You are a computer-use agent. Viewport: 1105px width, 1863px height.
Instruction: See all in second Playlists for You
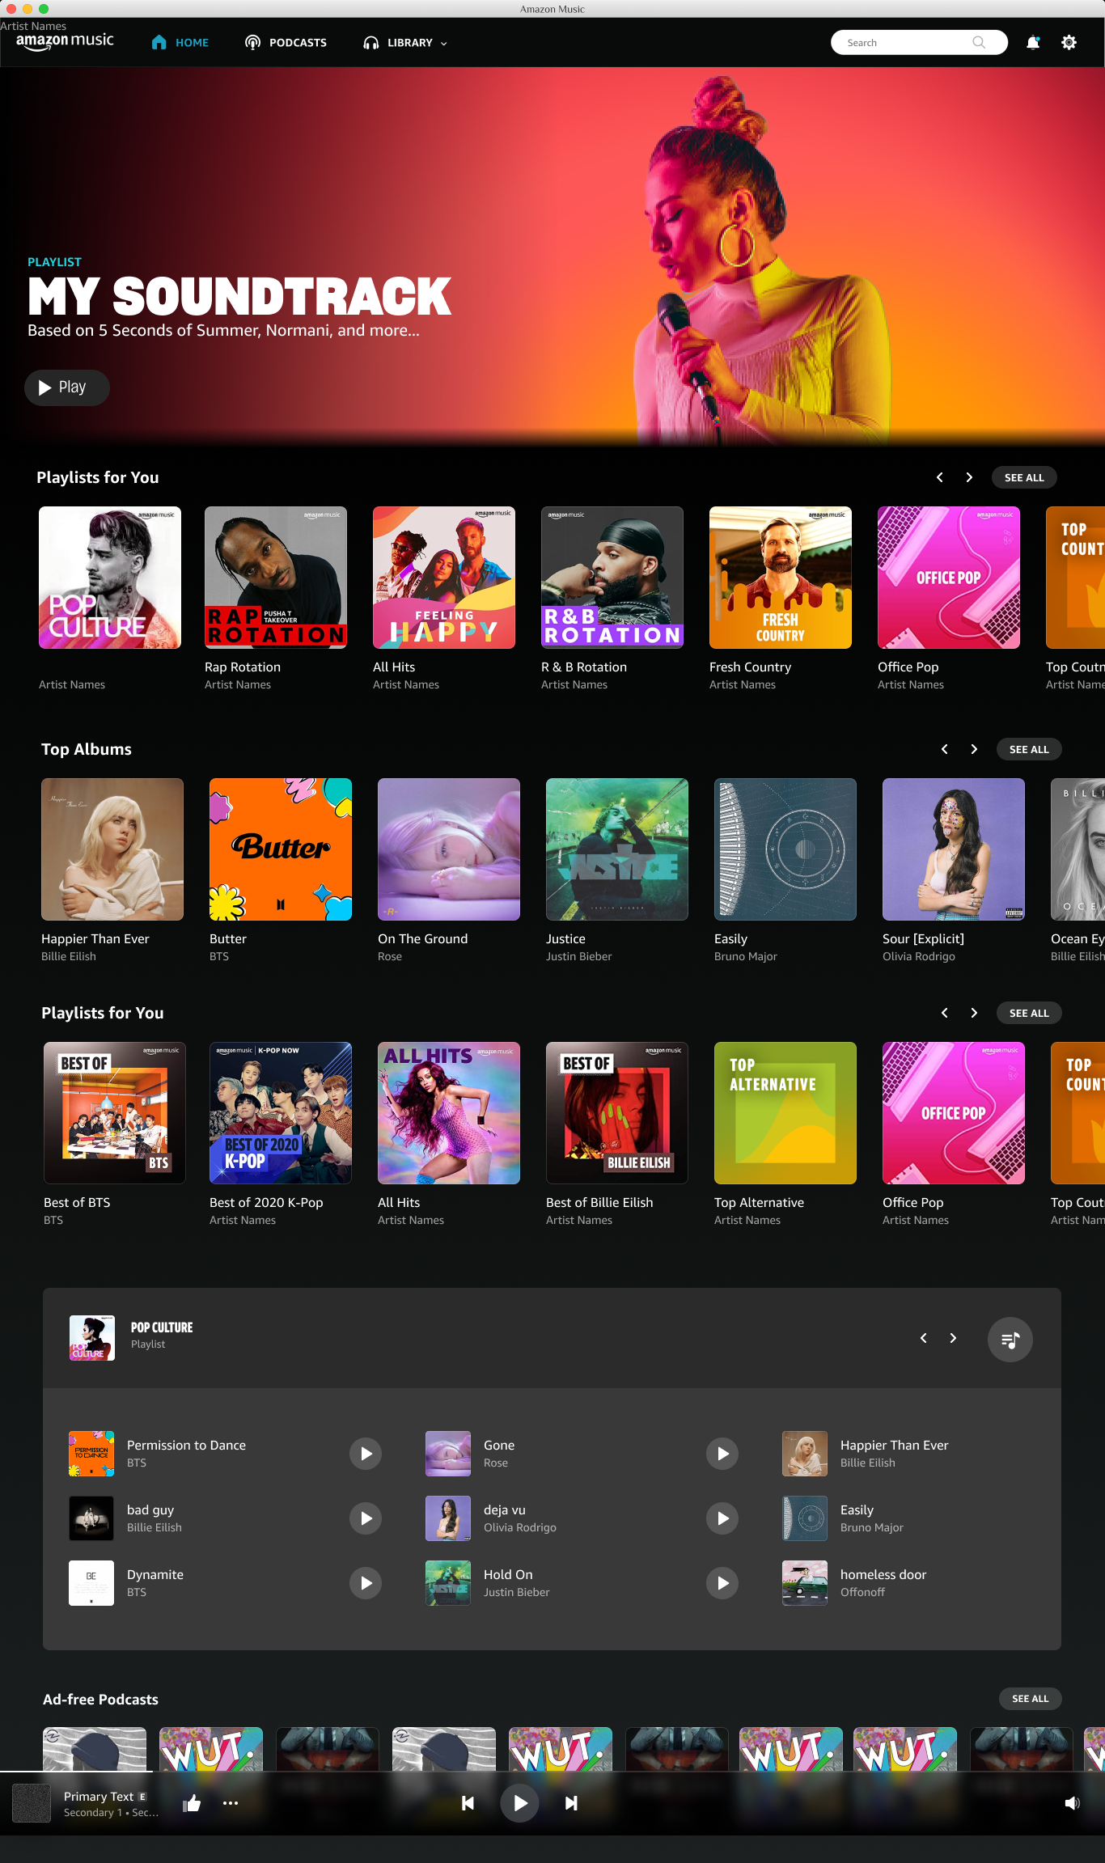[1029, 1013]
